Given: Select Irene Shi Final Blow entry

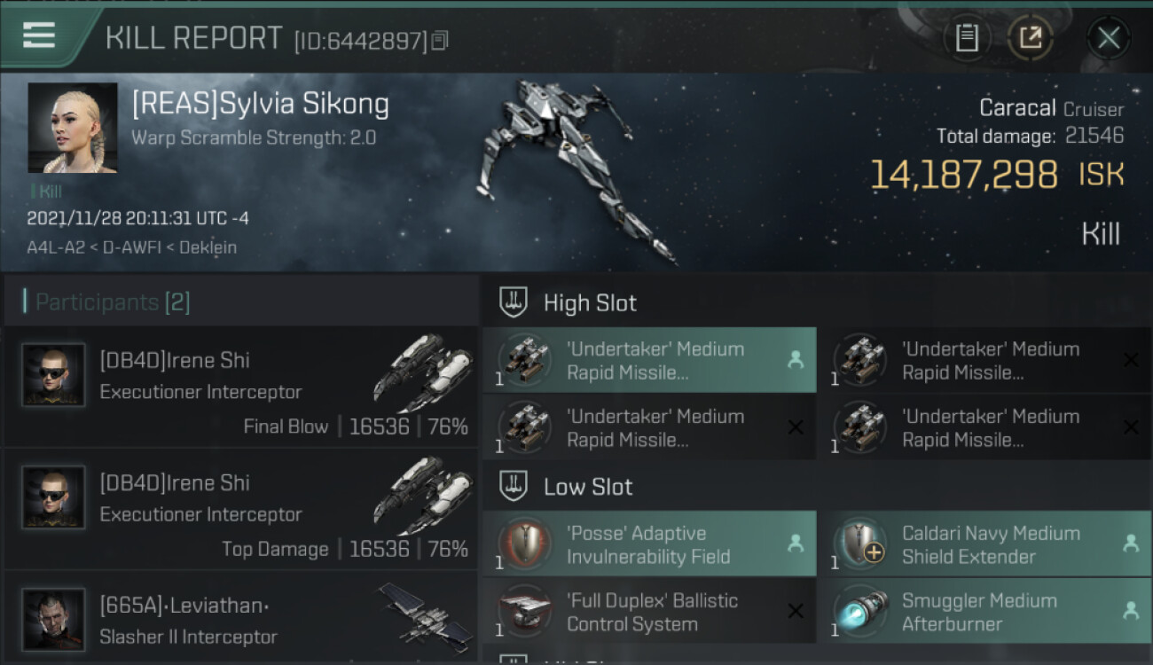Looking at the screenshot, I should [241, 386].
